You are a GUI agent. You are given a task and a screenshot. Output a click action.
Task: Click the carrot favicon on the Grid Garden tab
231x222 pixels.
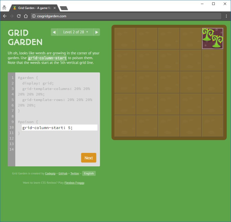[x=14, y=8]
